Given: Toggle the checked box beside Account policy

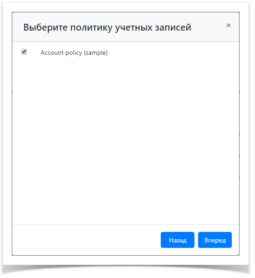Looking at the screenshot, I should pyautogui.click(x=24, y=52).
